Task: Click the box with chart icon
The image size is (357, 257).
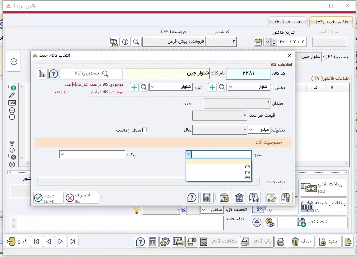Action: (254, 198)
